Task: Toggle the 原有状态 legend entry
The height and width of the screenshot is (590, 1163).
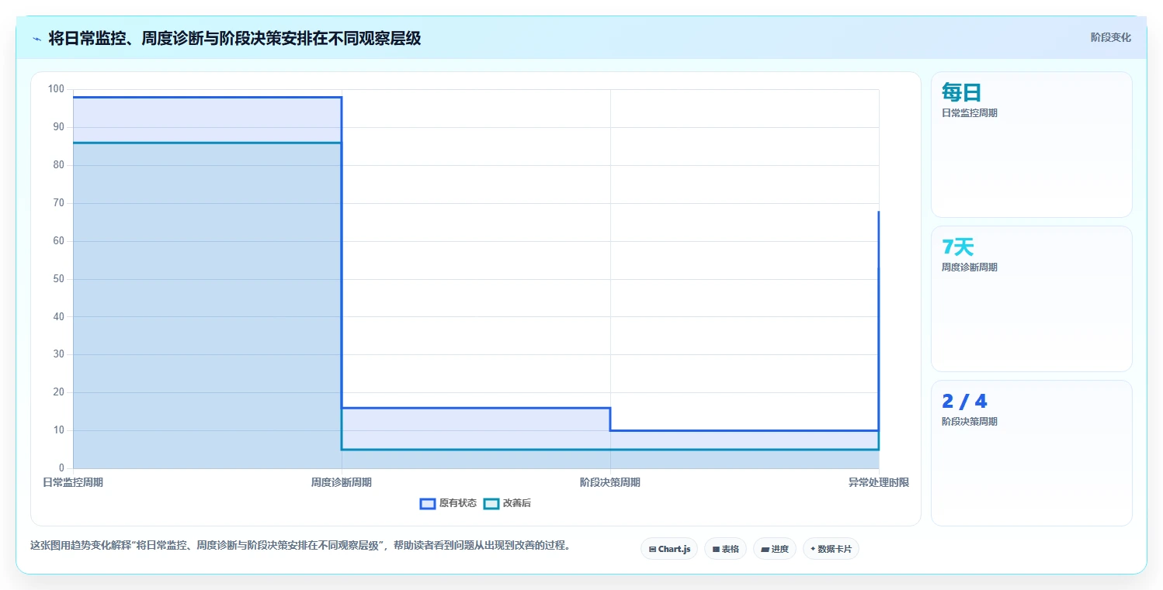Action: pyautogui.click(x=448, y=503)
